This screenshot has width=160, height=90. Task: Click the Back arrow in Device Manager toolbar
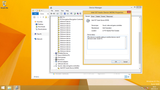(x=51, y=13)
